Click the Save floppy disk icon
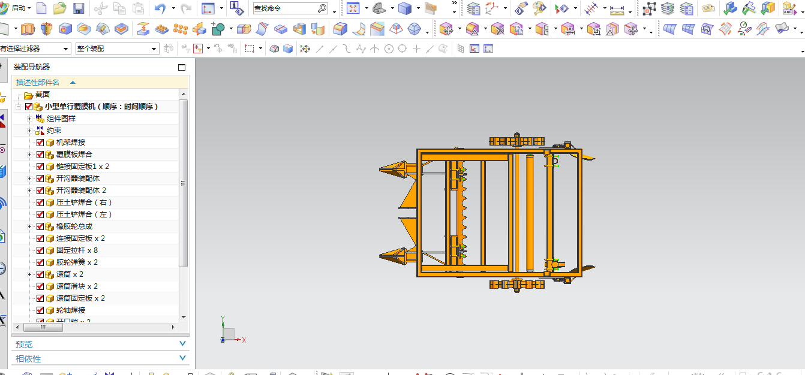 tap(78, 8)
